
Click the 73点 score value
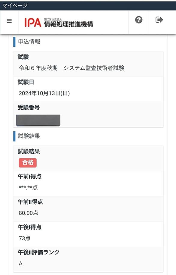click(x=25, y=238)
